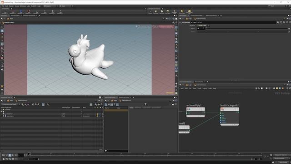Viewport: 291px width, 164px height.
Task: Open the collections dropdown in Scene Graph Tree toolbar
Action: [x=10, y=104]
